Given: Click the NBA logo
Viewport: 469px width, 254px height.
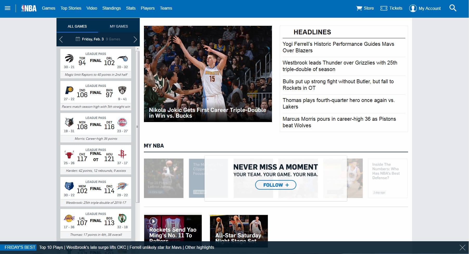Looking at the screenshot, I should 29,8.
